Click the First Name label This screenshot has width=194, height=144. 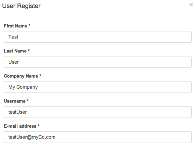[x=16, y=26]
